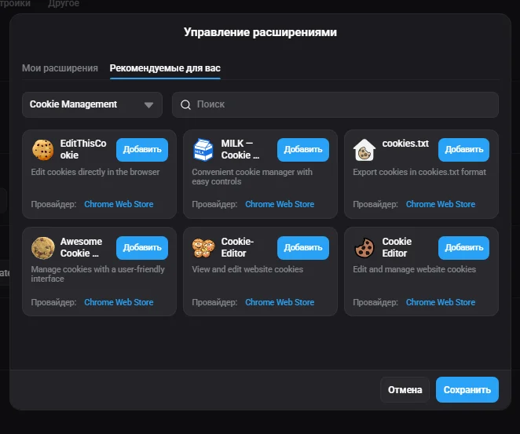520x434 pixels.
Task: Click Провайдер label in the EditThisCookie card
Action: [53, 204]
